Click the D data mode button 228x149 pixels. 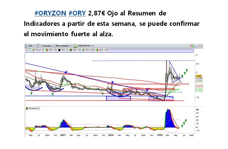click(38, 46)
